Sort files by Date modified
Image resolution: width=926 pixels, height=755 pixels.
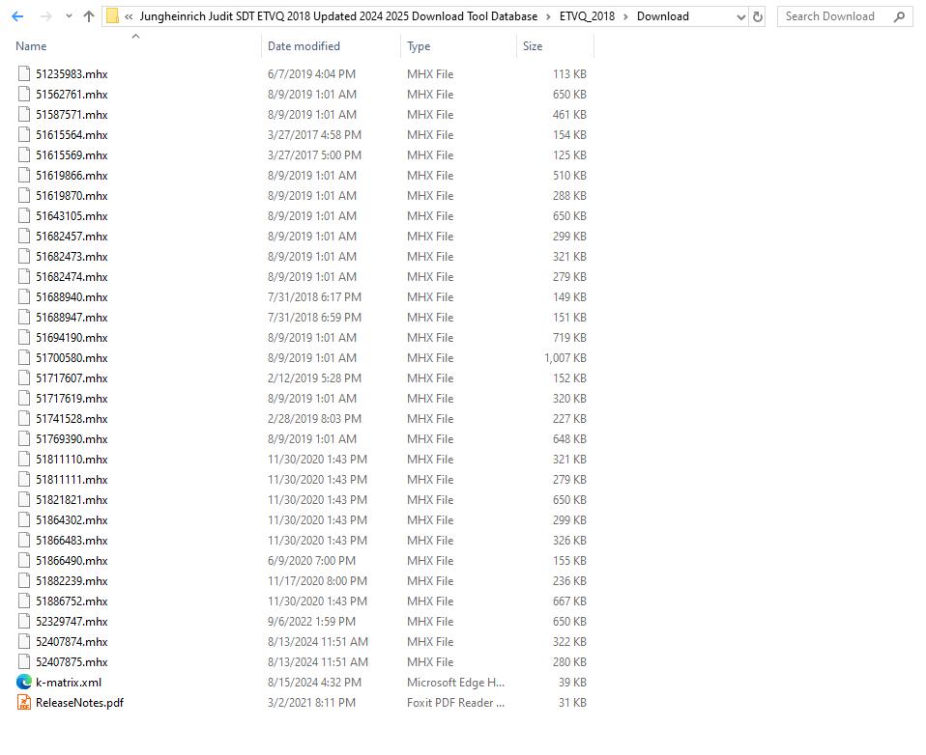pyautogui.click(x=303, y=45)
